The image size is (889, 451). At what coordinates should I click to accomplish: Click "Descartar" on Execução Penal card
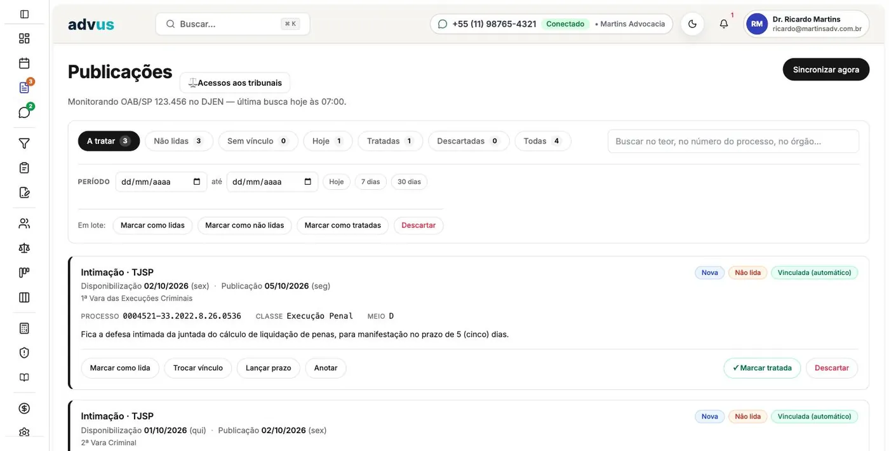point(832,368)
